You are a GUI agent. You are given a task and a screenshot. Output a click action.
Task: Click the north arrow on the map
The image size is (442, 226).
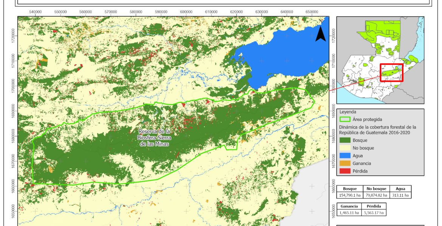coord(320,34)
